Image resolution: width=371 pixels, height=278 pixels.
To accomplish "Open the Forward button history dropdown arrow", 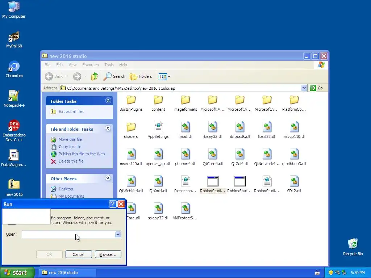I will (86, 76).
